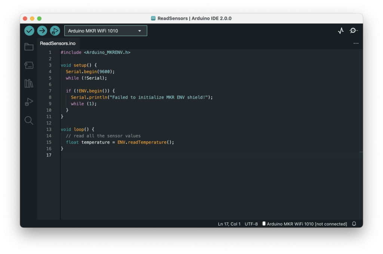
Task: Open the Serial Plotter icon
Action: 340,31
